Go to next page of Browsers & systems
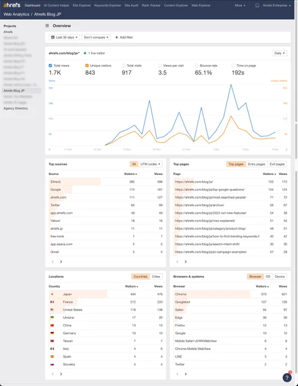Image resolution: width=298 pixels, height=386 pixels. point(186,374)
